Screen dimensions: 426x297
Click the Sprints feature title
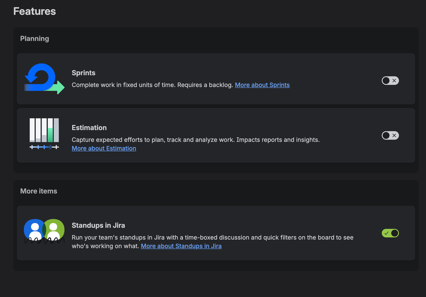[84, 73]
